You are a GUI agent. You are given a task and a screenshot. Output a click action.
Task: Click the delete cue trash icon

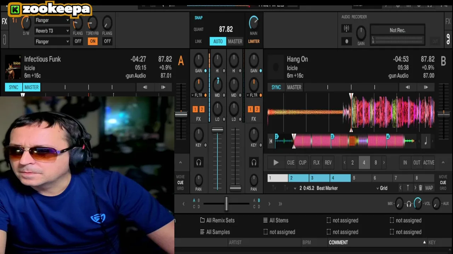[x=420, y=188]
